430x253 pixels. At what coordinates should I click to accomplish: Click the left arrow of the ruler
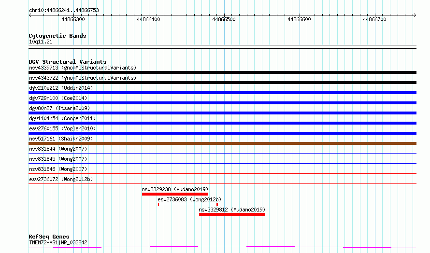[30, 15]
